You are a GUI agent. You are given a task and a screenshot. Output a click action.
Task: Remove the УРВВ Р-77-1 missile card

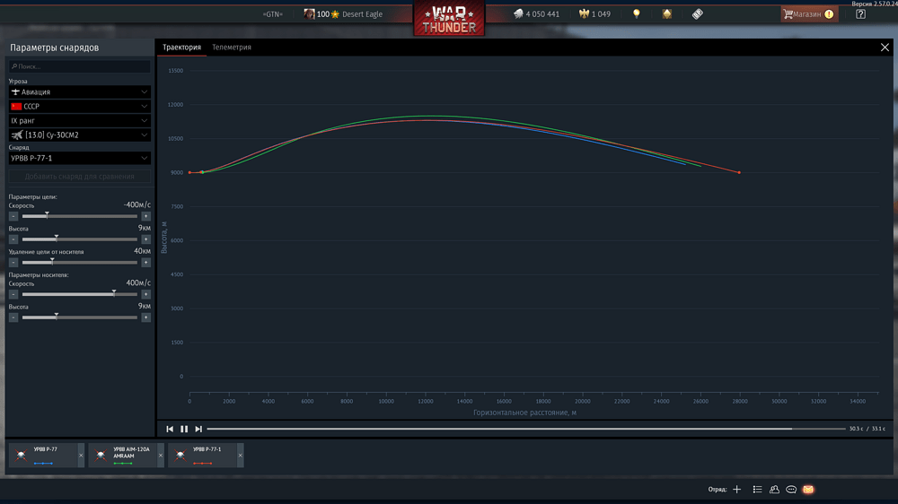(240, 456)
